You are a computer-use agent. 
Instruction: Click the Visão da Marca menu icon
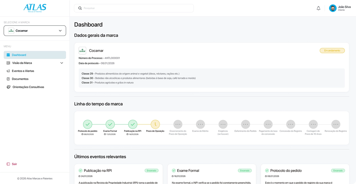point(8,63)
